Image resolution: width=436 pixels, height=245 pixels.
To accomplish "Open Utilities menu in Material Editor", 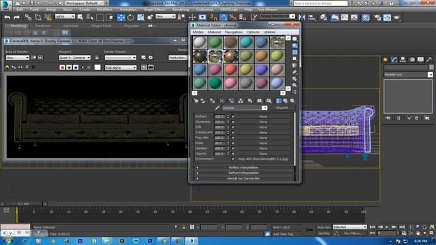I will (270, 32).
